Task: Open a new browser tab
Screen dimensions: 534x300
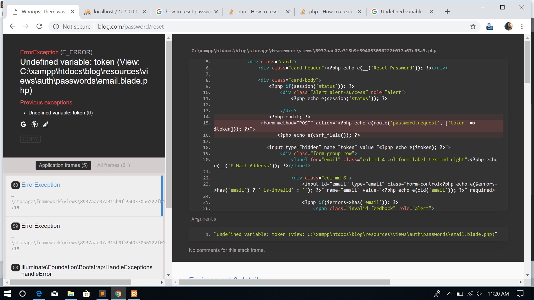Action: (x=447, y=12)
